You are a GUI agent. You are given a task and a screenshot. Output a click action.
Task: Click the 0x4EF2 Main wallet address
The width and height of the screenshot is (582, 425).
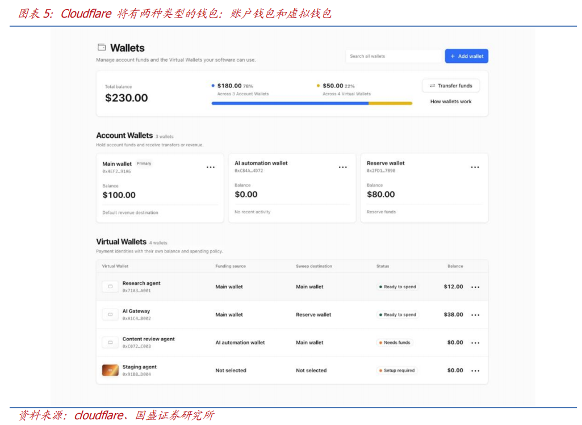[116, 171]
